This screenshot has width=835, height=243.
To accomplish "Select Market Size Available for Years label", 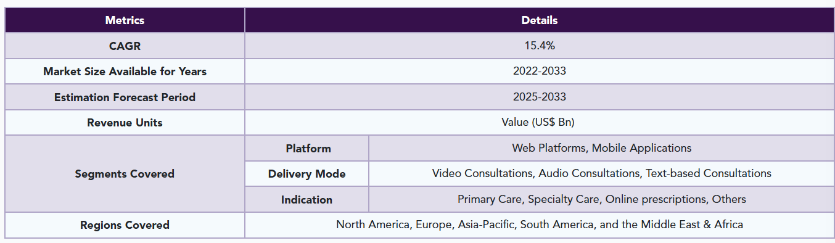I will (125, 72).
